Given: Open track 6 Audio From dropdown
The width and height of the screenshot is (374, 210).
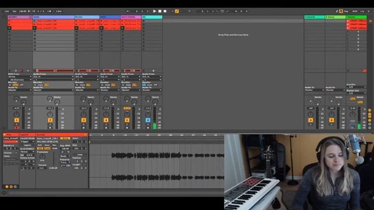Looking at the screenshot, I should pos(152,76).
